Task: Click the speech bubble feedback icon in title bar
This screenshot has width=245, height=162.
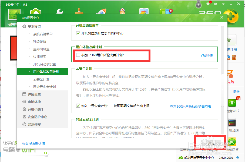Action: click(x=215, y=4)
